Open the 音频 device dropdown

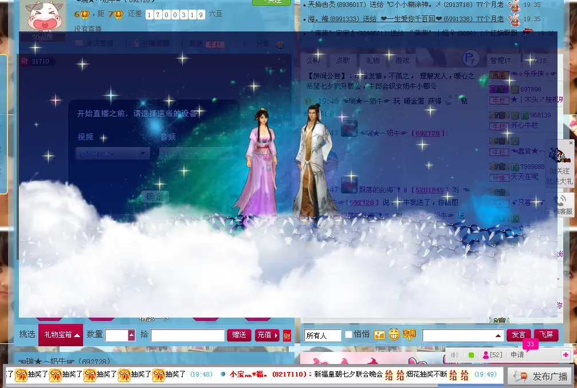197,153
